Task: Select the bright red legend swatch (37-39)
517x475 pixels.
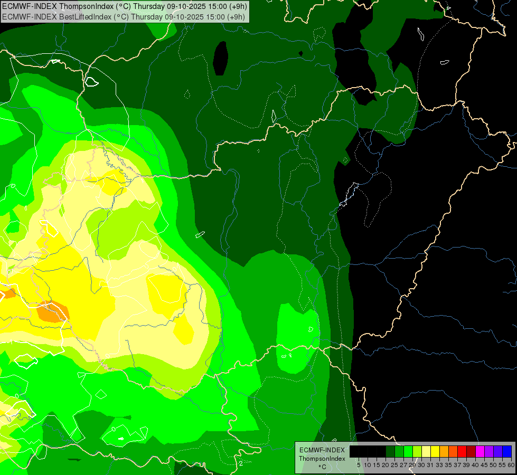Action: (462, 451)
